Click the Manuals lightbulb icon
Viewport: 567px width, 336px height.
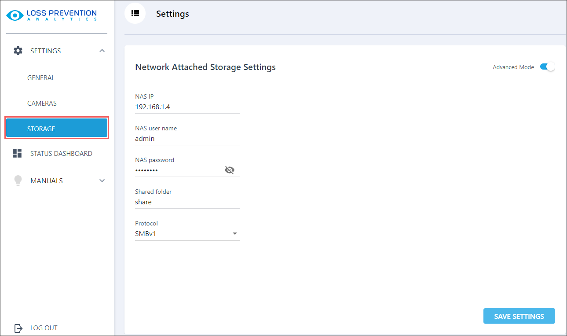[x=18, y=181]
